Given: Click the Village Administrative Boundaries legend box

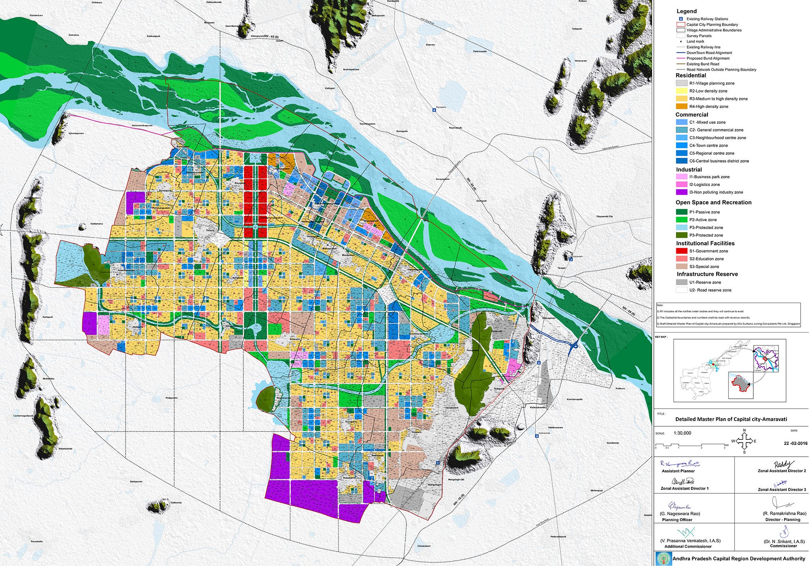Looking at the screenshot, I should [x=680, y=30].
